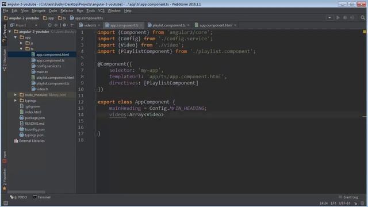The width and height of the screenshot is (368, 207).
Task: Click the hide Project panel icon
Action: click(x=72, y=25)
